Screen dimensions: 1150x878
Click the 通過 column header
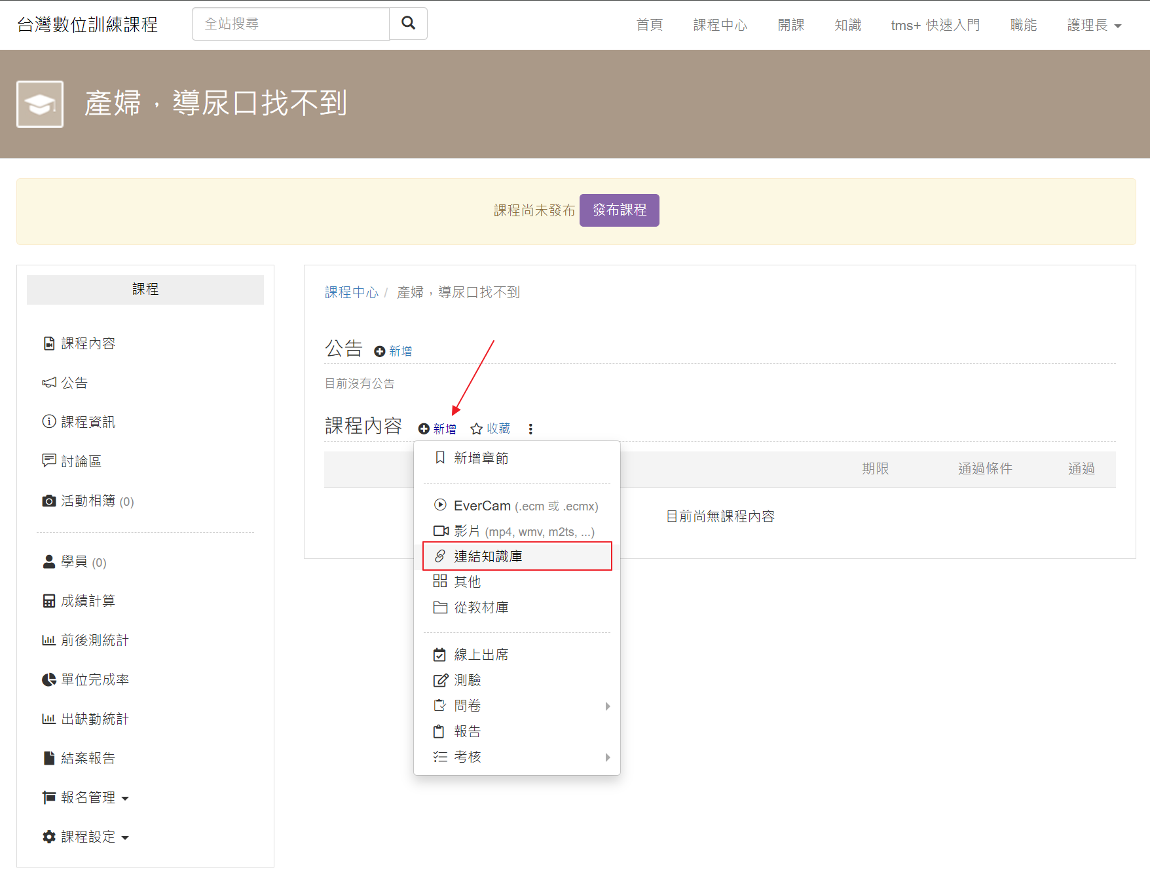(1081, 468)
